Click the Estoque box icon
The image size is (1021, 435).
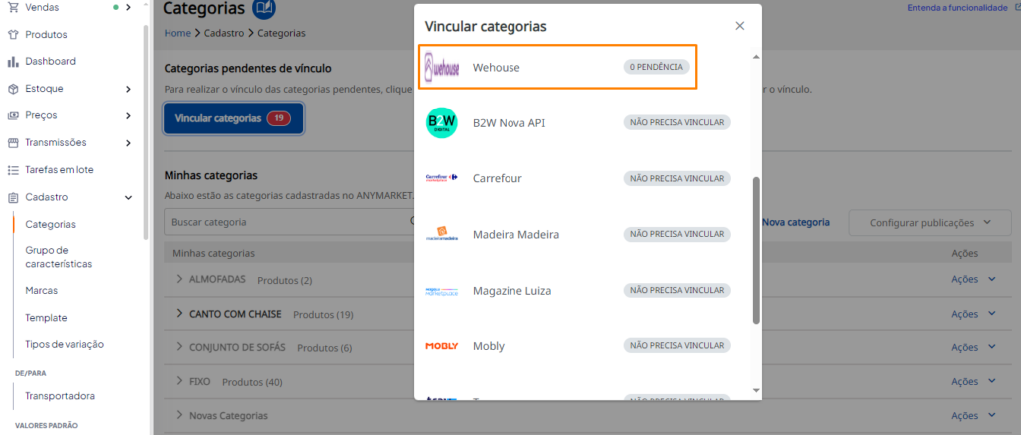tap(13, 89)
